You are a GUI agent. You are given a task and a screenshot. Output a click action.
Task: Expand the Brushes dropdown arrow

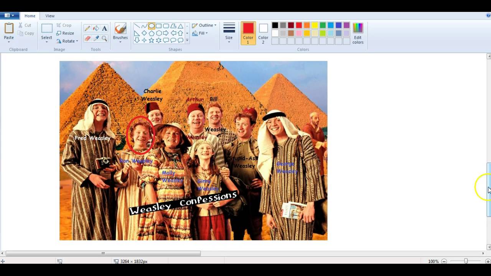pyautogui.click(x=120, y=41)
